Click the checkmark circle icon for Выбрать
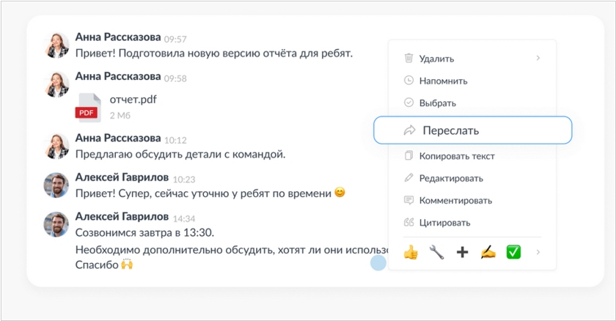Screen dimensions: 616x321 (x=409, y=103)
